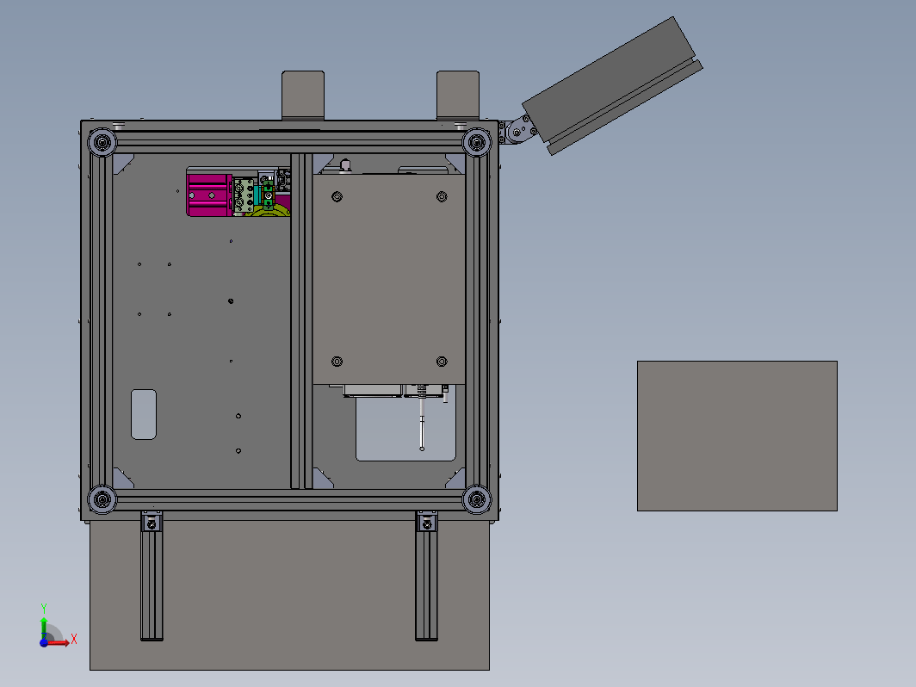This screenshot has height=687, width=916.
Task: Select the magenta cylinder component
Action: click(207, 195)
